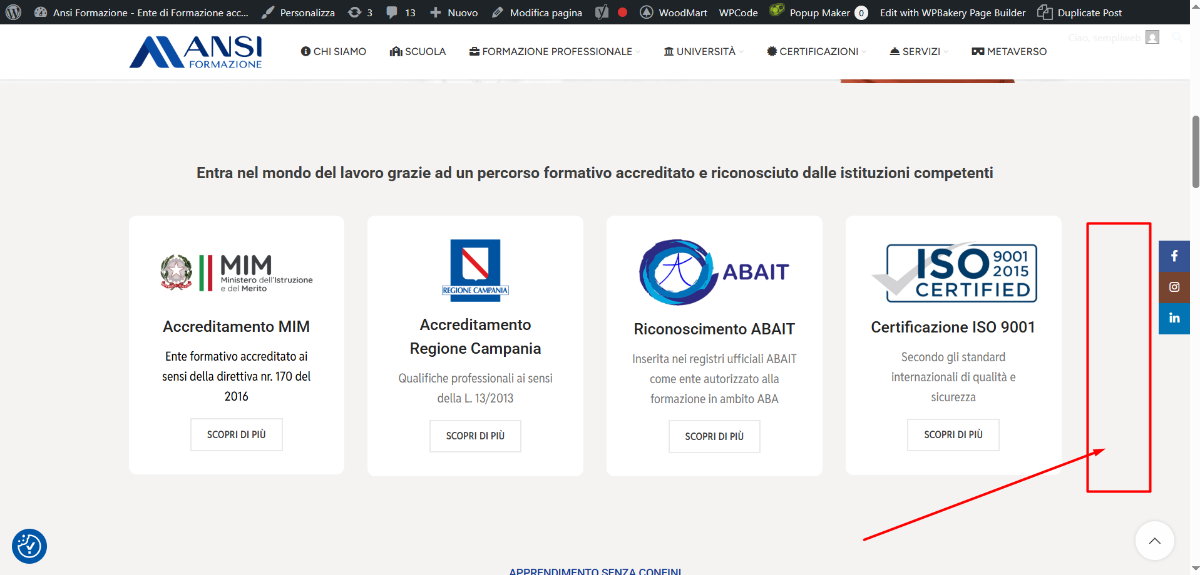Click the ABAIT logo image
The width and height of the screenshot is (1200, 575).
[x=714, y=272]
